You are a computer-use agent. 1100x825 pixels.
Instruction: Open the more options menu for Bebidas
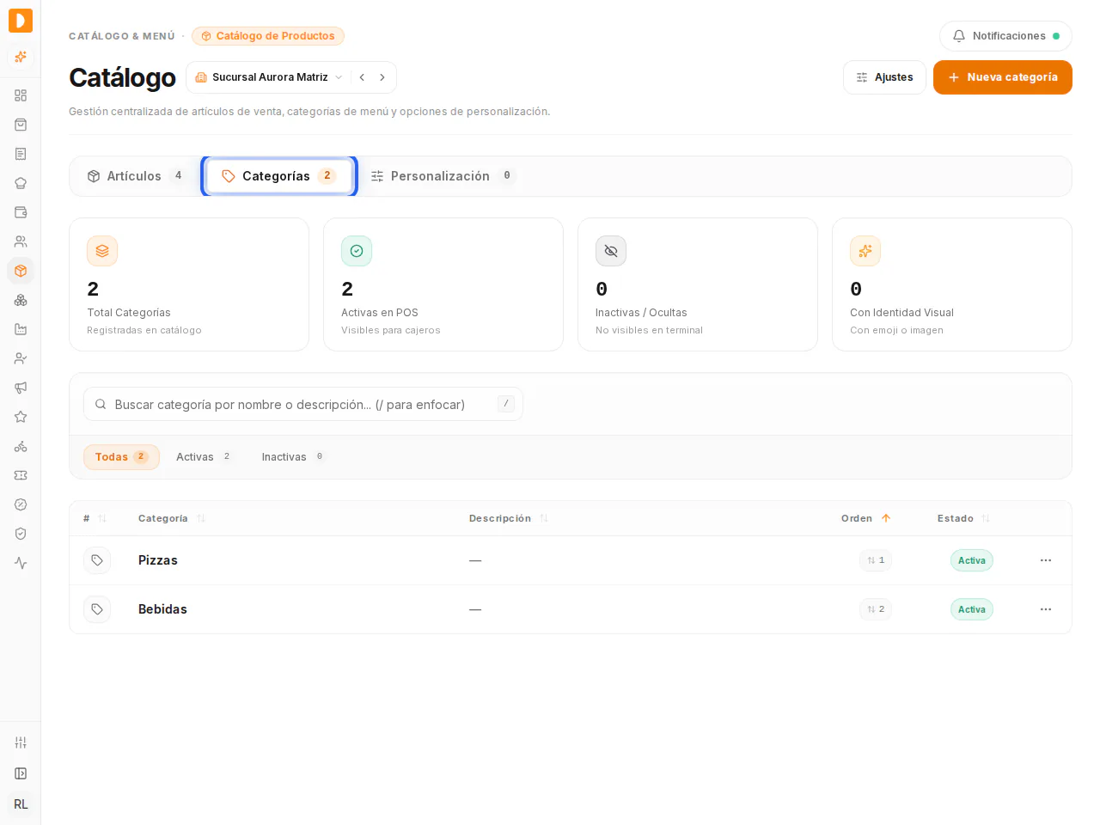click(1046, 609)
